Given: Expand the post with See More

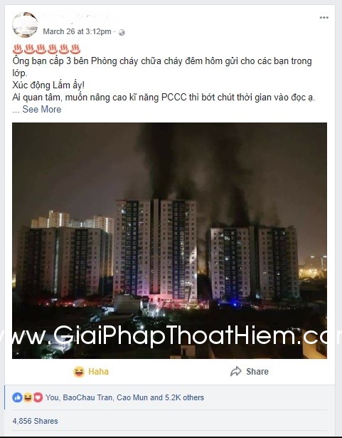Looking at the screenshot, I should pos(41,109).
